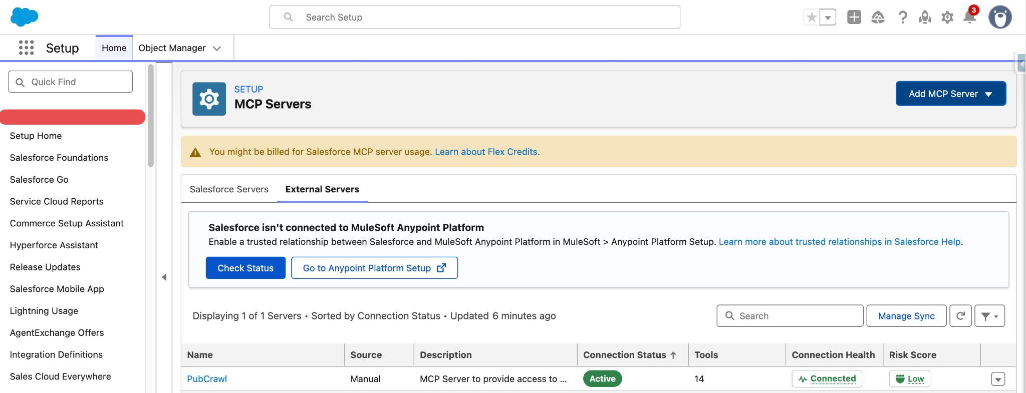The image size is (1026, 393).
Task: Open the Trailhead guidance icon
Action: pos(878,18)
